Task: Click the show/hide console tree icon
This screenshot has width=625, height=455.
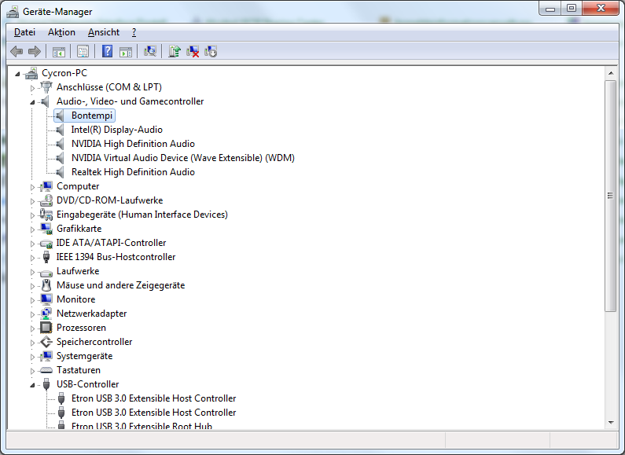Action: coord(58,51)
